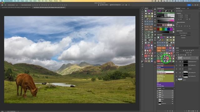Select the Move tool in the toolbar
The width and height of the screenshot is (200, 112).
(142, 10)
